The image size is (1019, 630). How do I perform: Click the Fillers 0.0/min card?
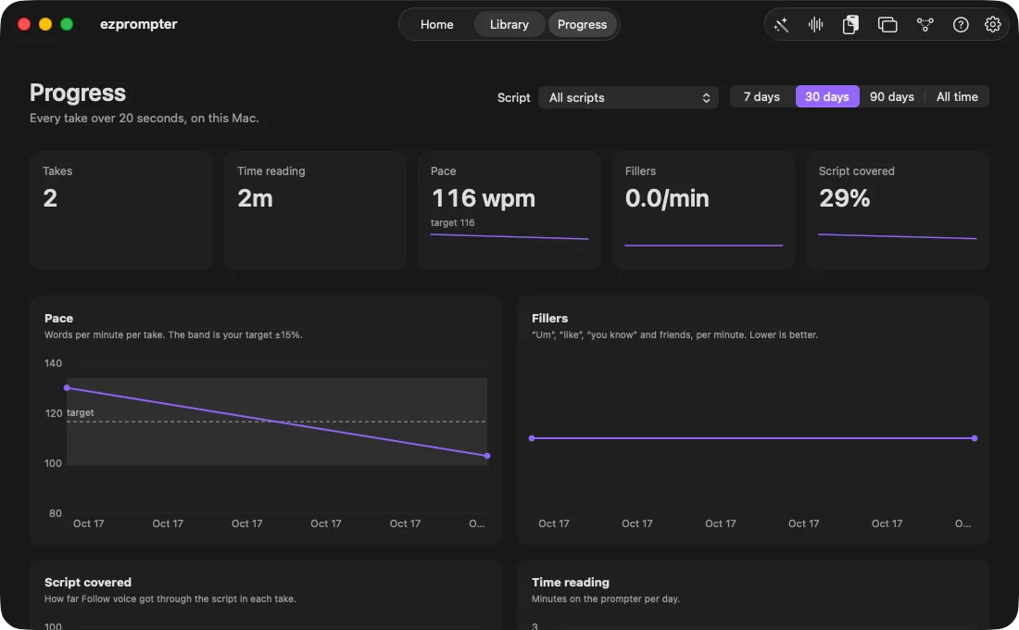click(x=703, y=210)
